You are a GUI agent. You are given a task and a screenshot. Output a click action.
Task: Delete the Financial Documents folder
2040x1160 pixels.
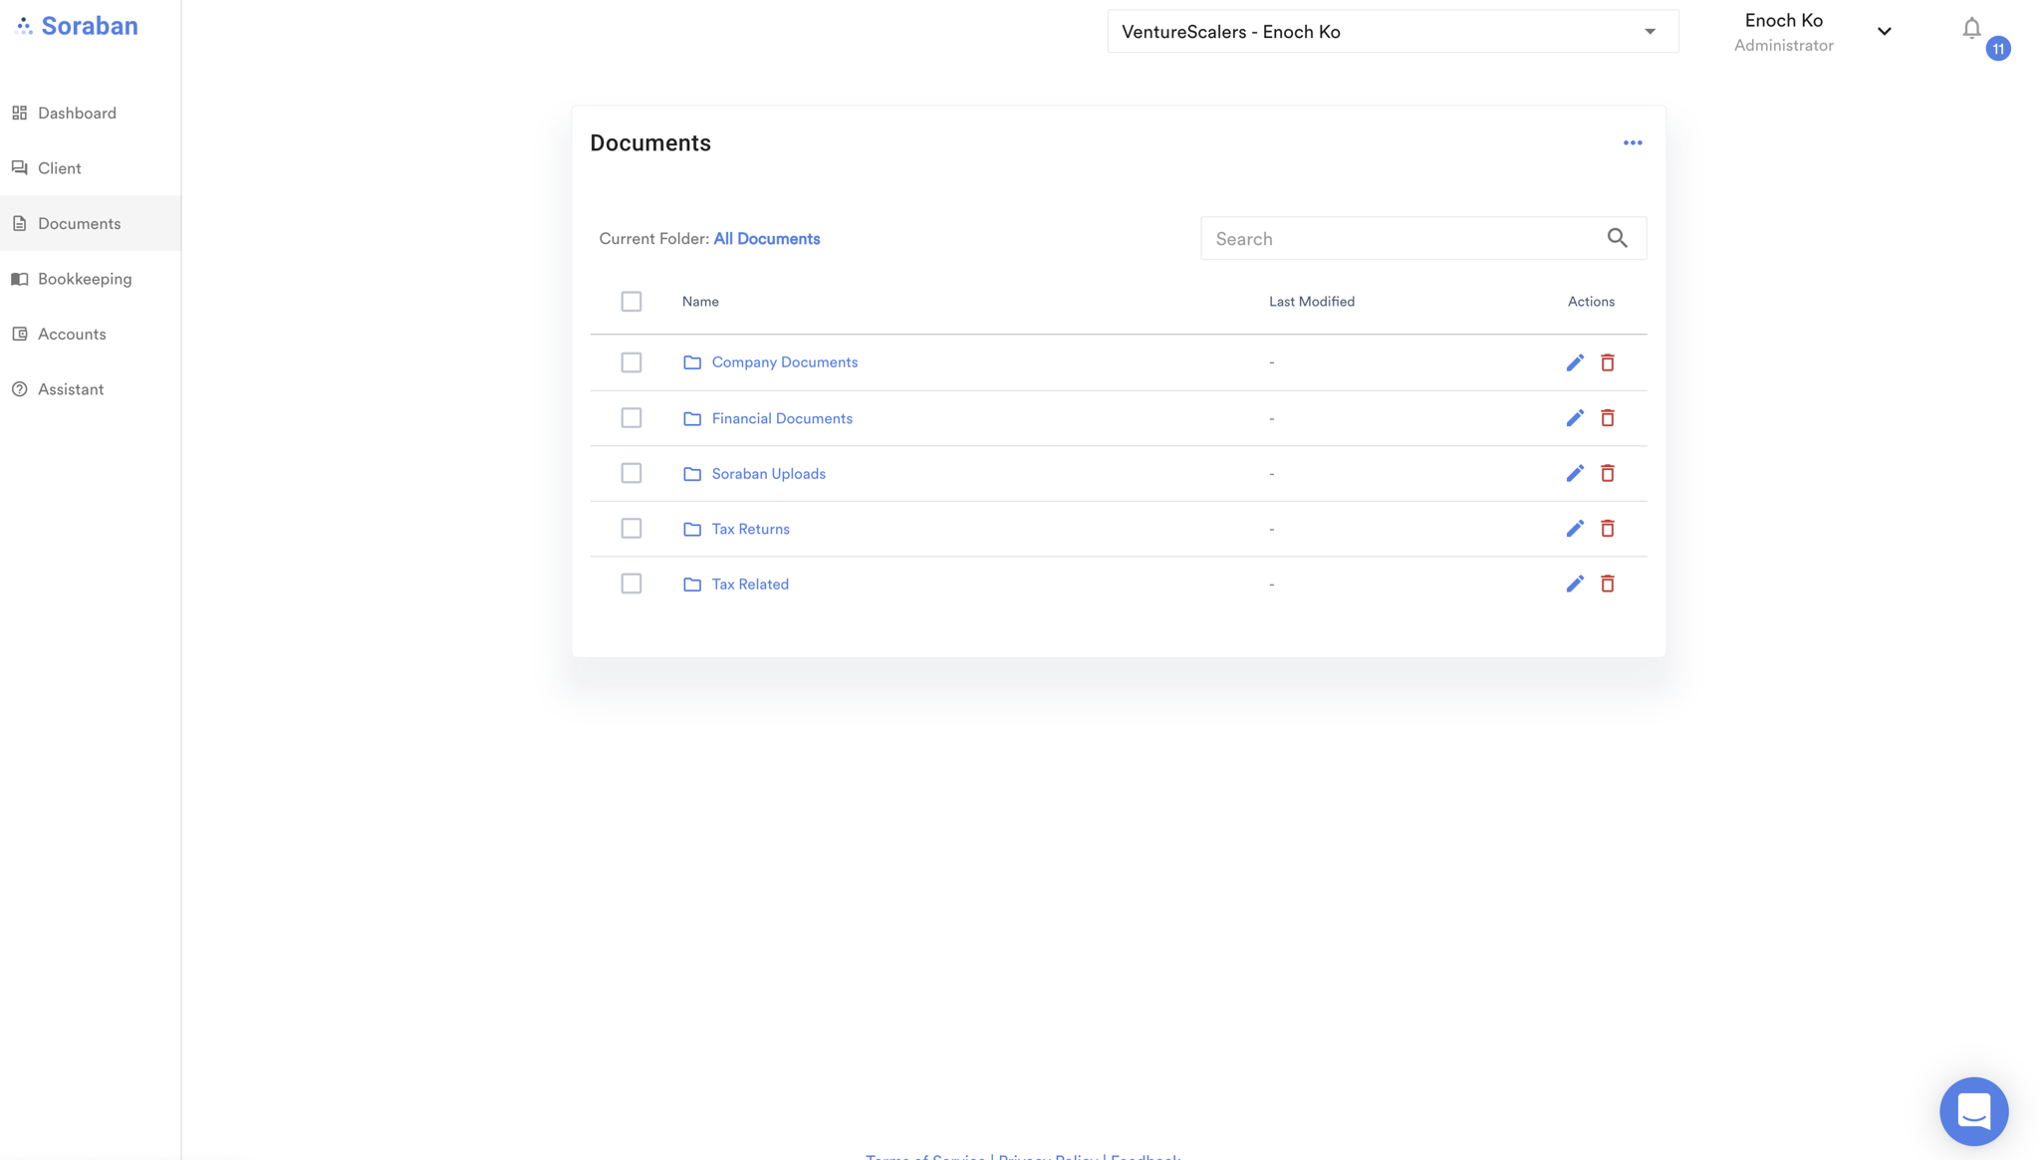point(1608,418)
